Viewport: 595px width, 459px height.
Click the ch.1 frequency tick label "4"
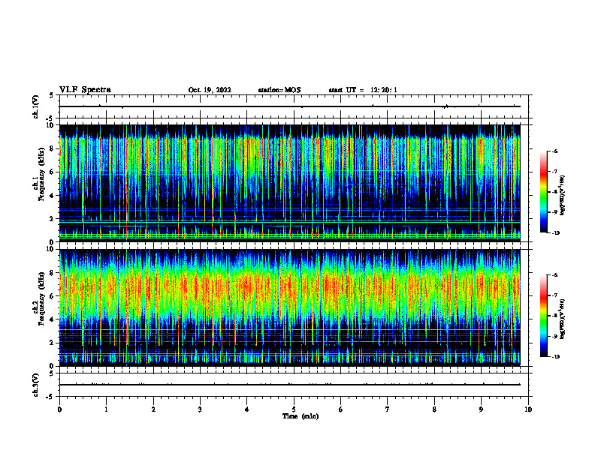[52, 196]
